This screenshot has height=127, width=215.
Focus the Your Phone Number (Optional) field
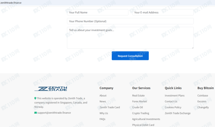point(130,21)
